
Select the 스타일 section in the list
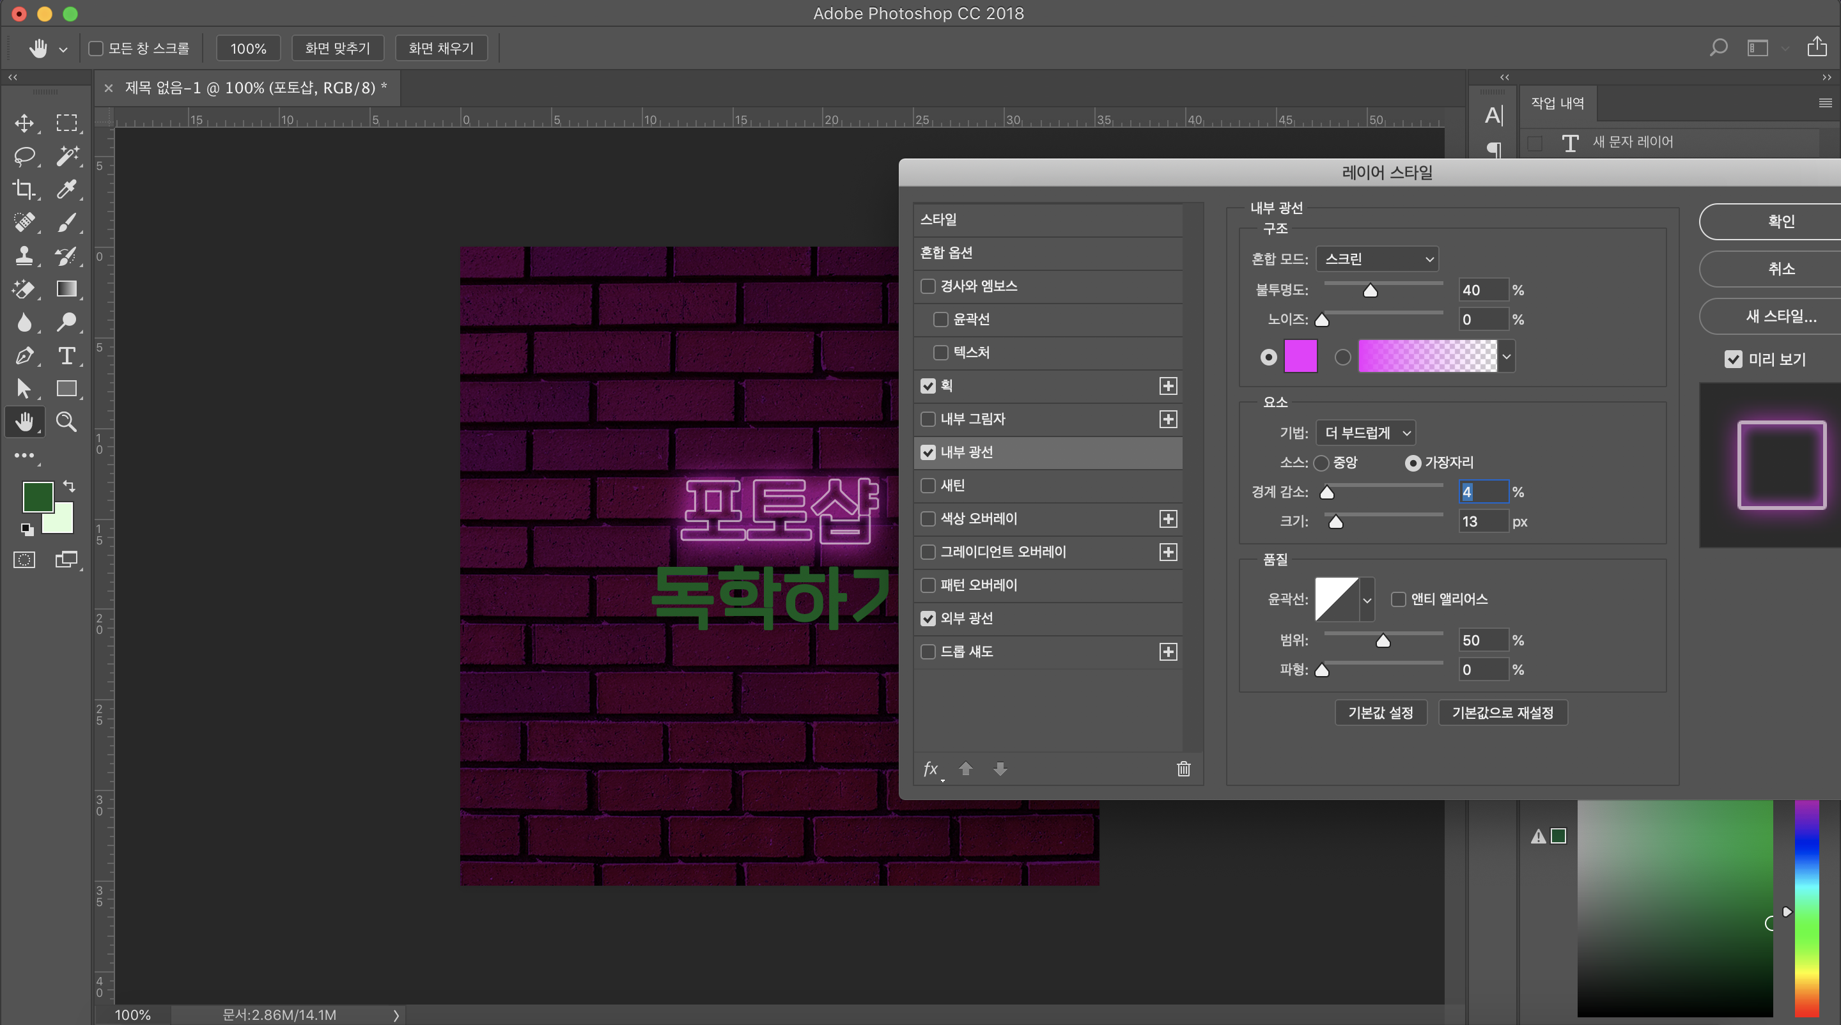(x=1047, y=220)
